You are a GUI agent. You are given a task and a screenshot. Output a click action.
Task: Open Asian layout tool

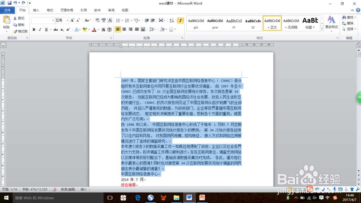point(161,21)
